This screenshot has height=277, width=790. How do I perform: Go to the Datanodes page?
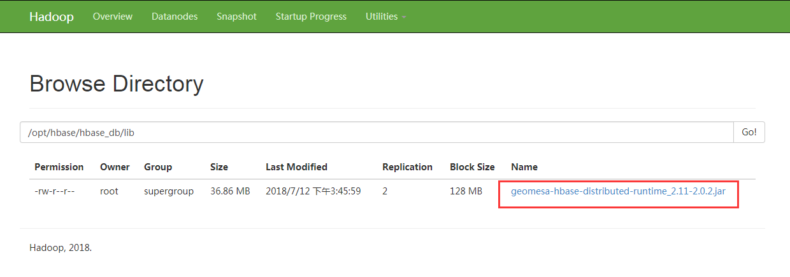click(x=175, y=17)
